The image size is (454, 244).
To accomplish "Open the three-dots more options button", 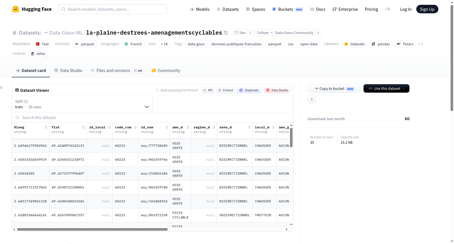I will coord(312,99).
